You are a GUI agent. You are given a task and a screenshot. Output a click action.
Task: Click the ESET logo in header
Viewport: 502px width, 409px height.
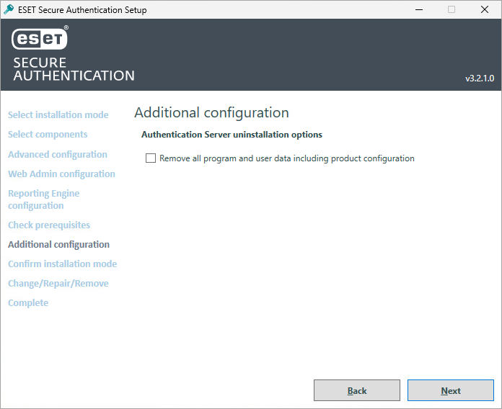tap(40, 38)
